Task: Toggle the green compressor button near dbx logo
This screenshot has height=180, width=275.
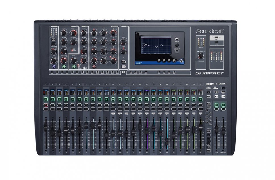Action: click(74, 66)
